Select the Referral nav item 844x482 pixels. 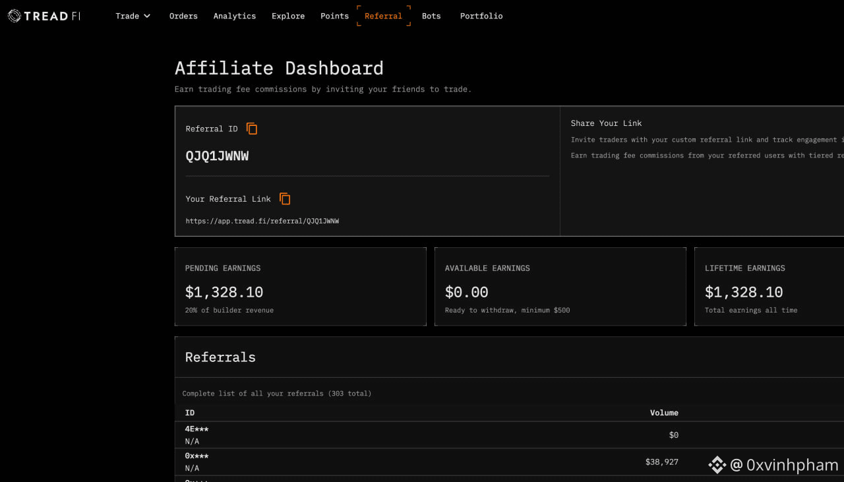coord(383,16)
